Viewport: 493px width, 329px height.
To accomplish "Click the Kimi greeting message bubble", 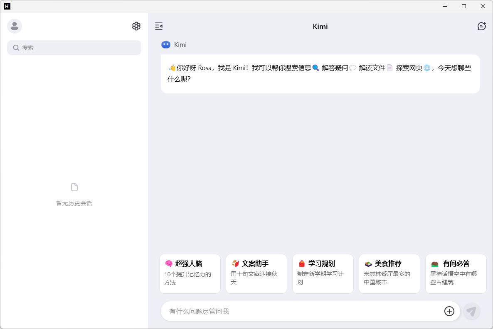I will [320, 74].
